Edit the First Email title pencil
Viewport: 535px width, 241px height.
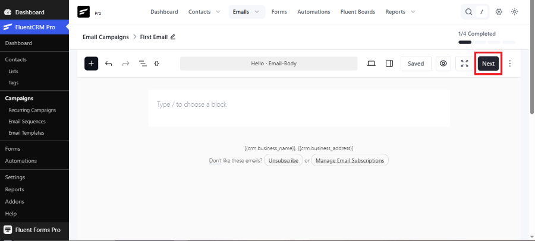tap(172, 37)
